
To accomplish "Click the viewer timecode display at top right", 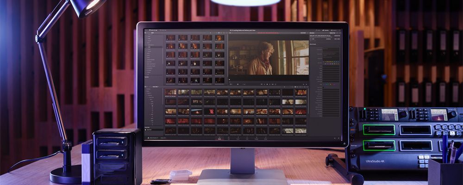I will 303,33.
